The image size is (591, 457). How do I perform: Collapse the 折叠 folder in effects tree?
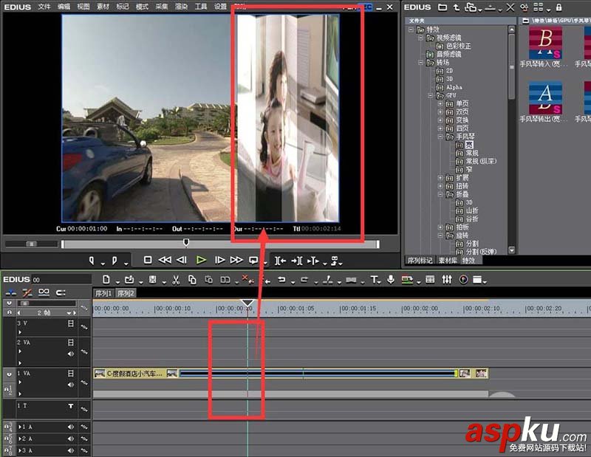click(440, 194)
